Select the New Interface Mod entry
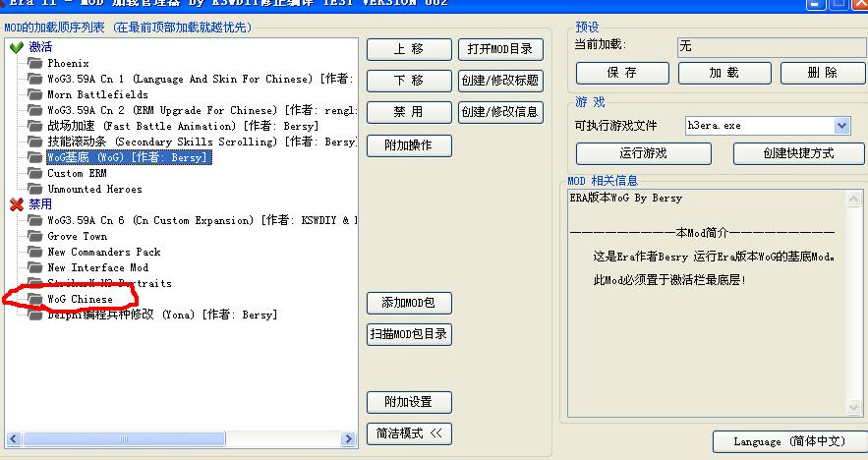Viewport: 868px width, 460px height. [98, 268]
